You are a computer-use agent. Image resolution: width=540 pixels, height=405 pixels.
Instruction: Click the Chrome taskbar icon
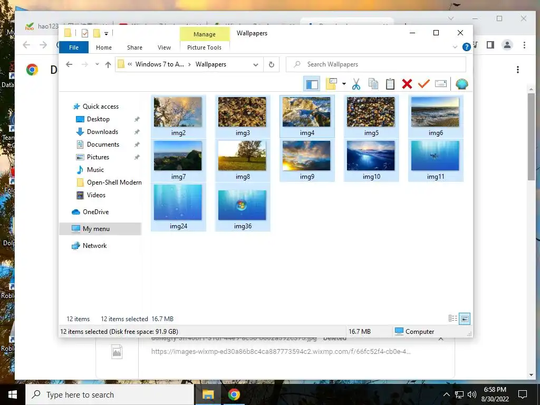234,394
